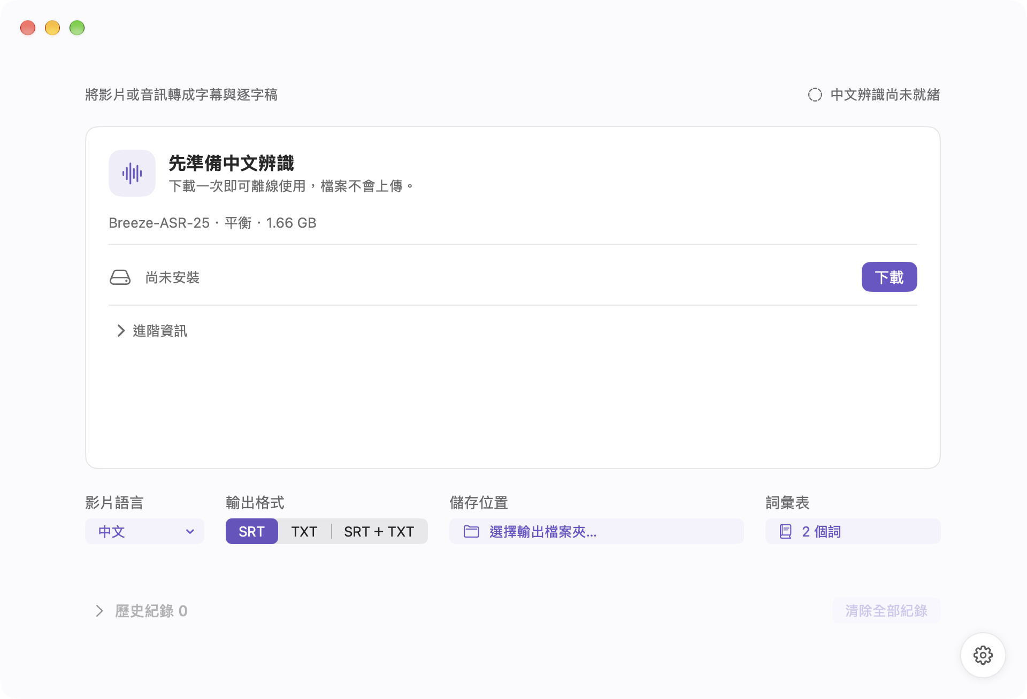Click the 輸出格式 label
The image size is (1027, 699).
coord(255,502)
